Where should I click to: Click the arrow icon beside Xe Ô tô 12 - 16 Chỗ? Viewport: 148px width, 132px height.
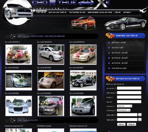(x=109, y=53)
